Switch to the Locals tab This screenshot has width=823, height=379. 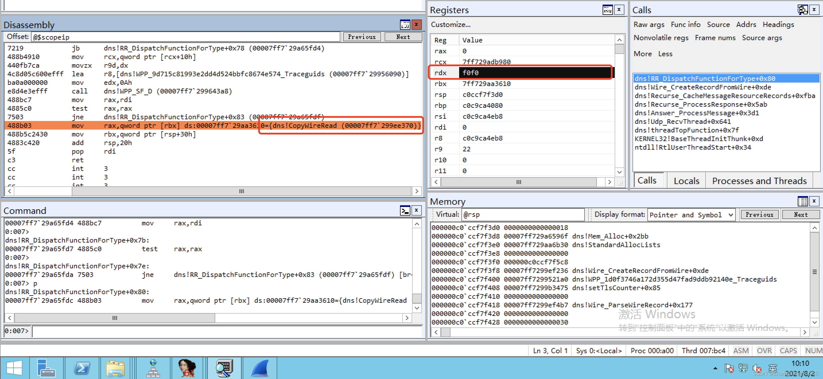tap(686, 181)
